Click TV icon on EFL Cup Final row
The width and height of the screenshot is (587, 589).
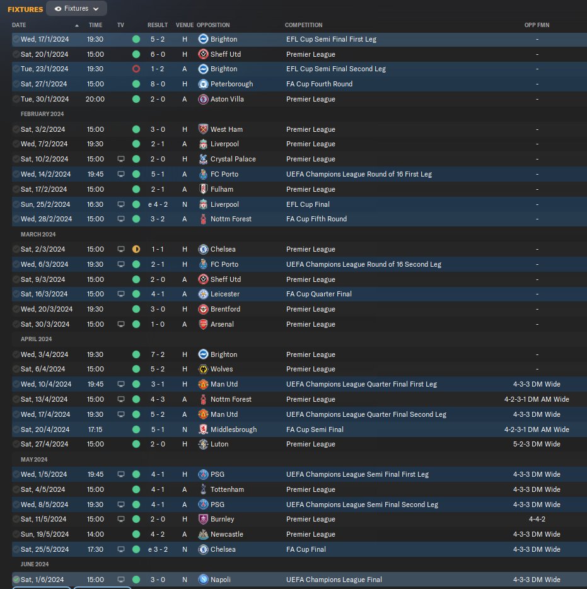pos(121,204)
